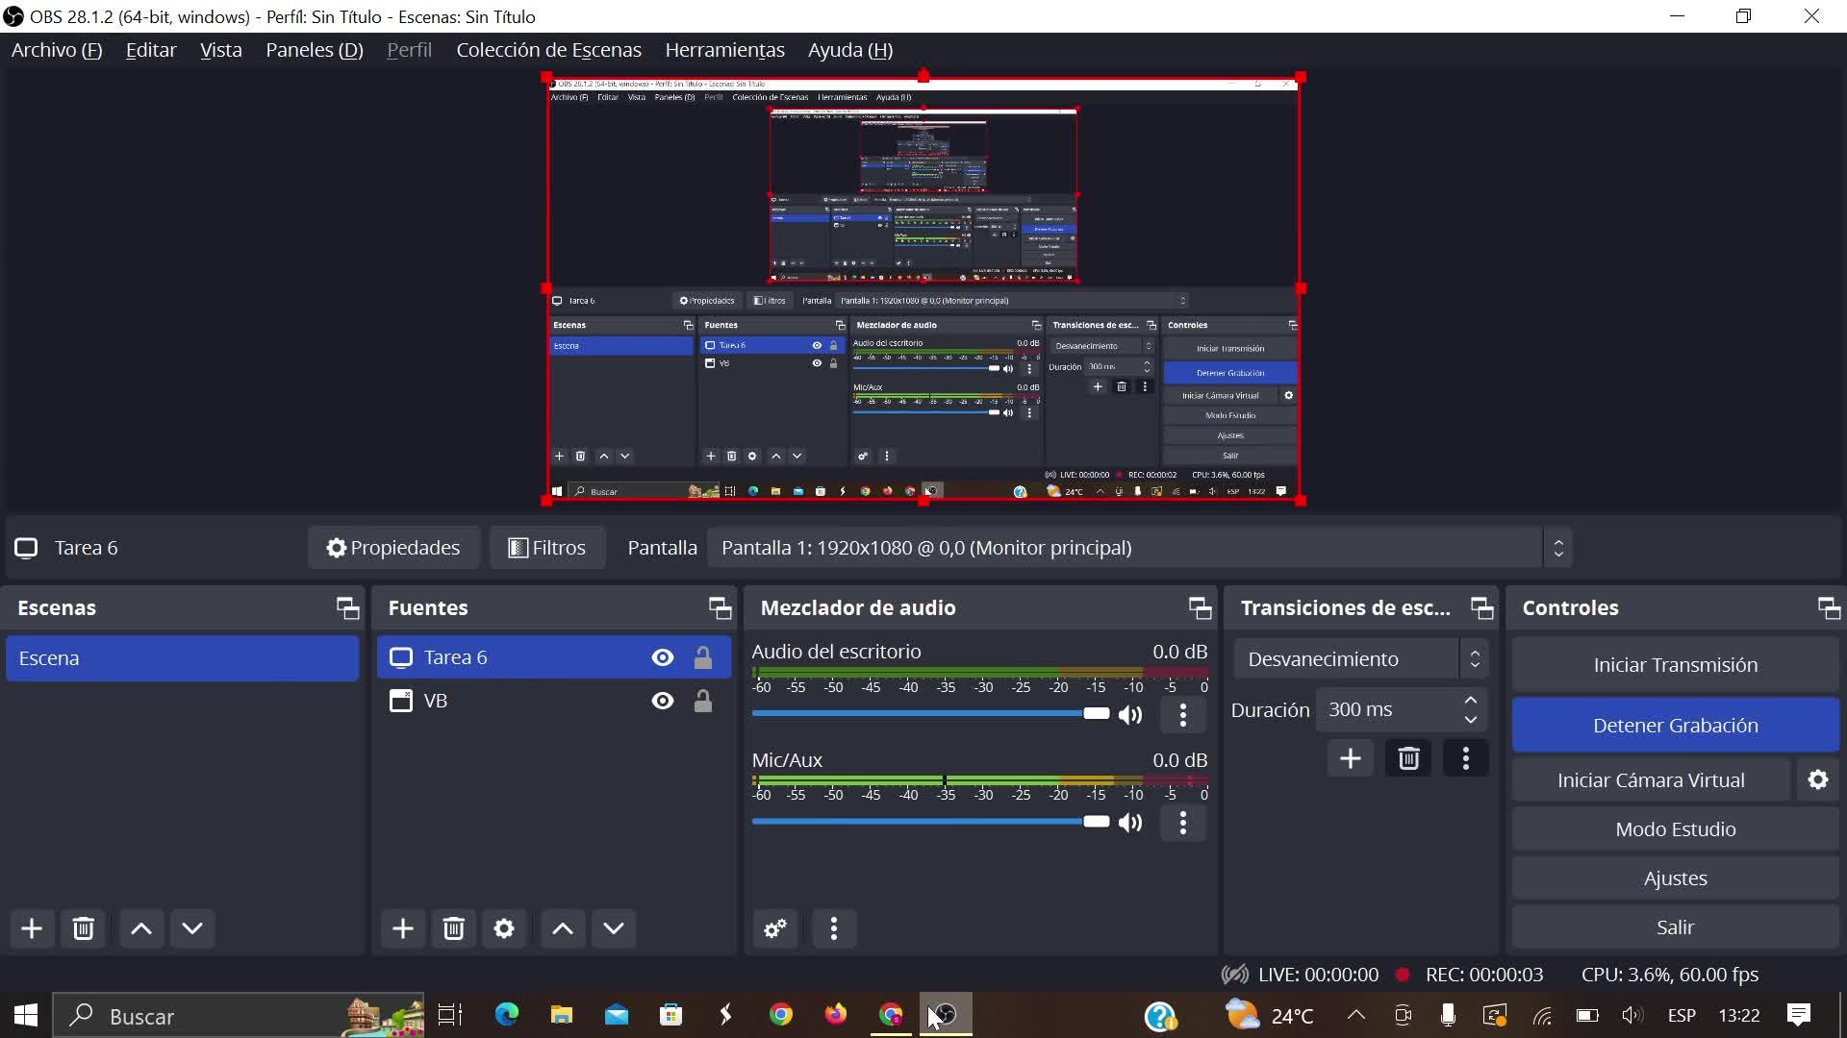Toggle the lock on Tarea 6 source
This screenshot has height=1038, width=1847.
[x=703, y=657]
